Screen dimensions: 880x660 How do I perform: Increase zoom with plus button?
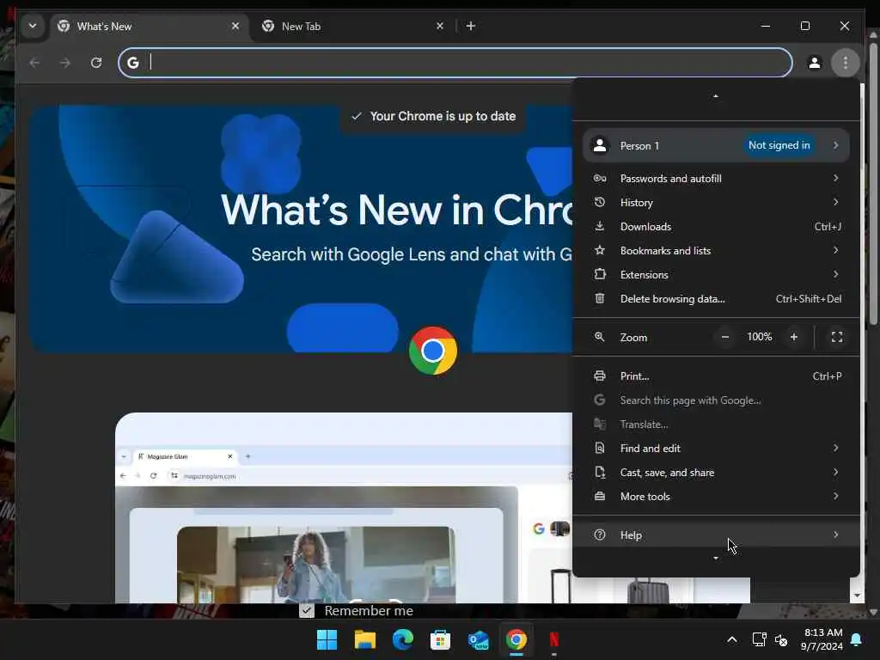793,337
